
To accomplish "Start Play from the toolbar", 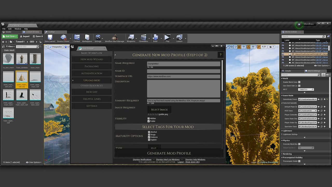I will 167,38.
